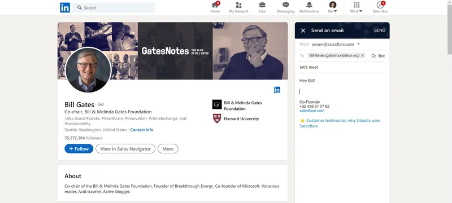The height and width of the screenshot is (203, 452).
Task: Open My Network icon
Action: point(238,5)
